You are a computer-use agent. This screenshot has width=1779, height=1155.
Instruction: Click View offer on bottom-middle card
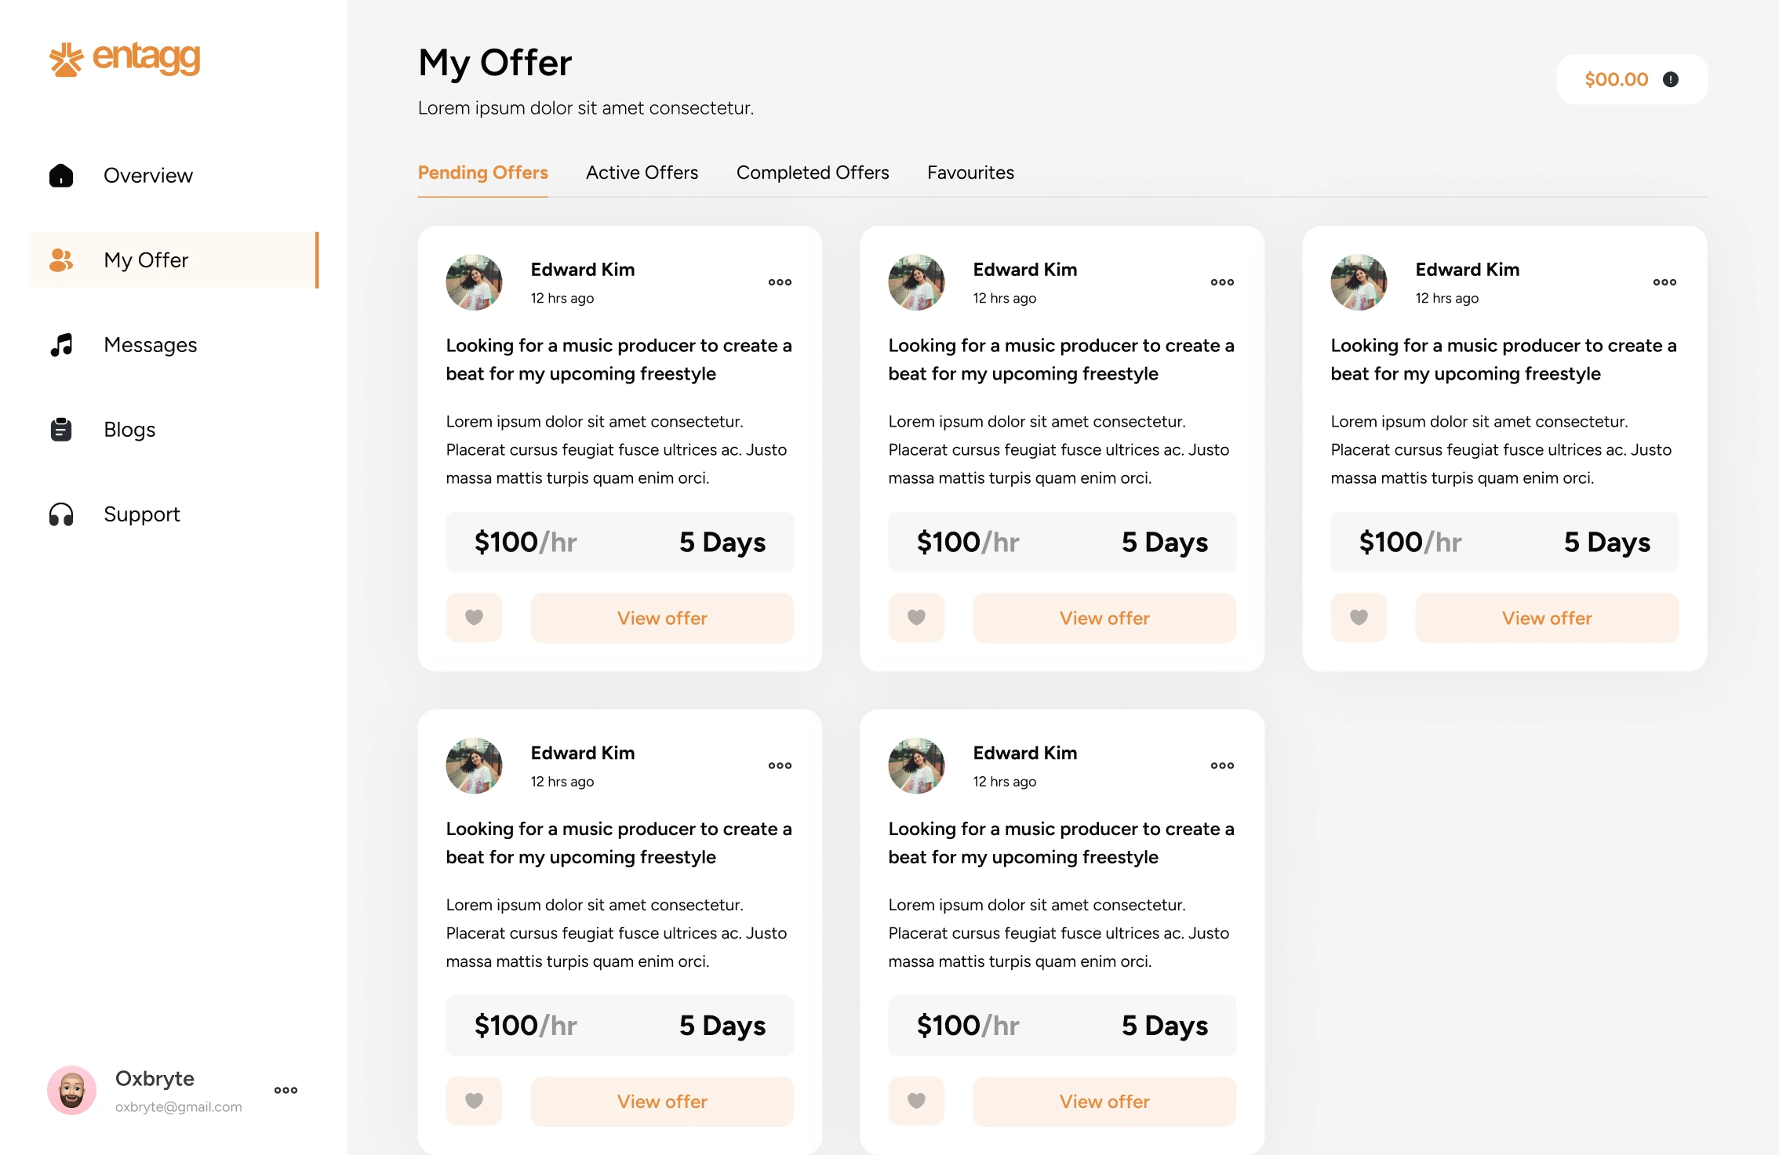tap(1104, 1101)
